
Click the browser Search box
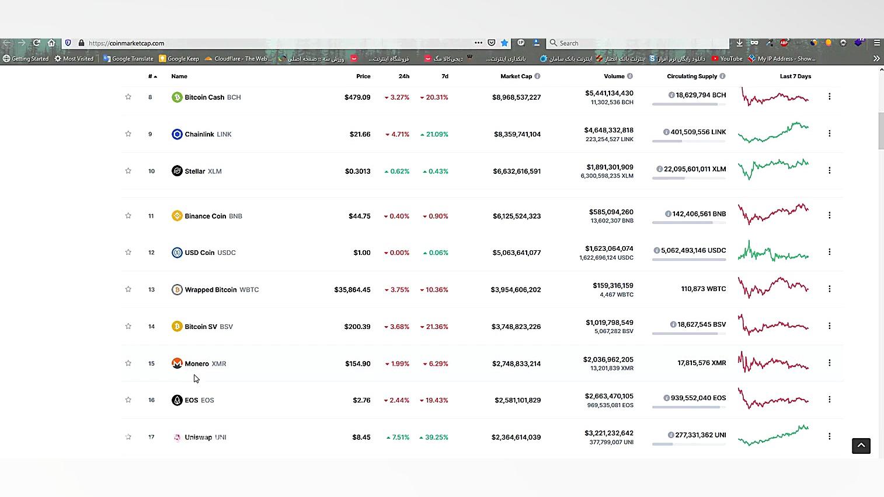tap(638, 43)
